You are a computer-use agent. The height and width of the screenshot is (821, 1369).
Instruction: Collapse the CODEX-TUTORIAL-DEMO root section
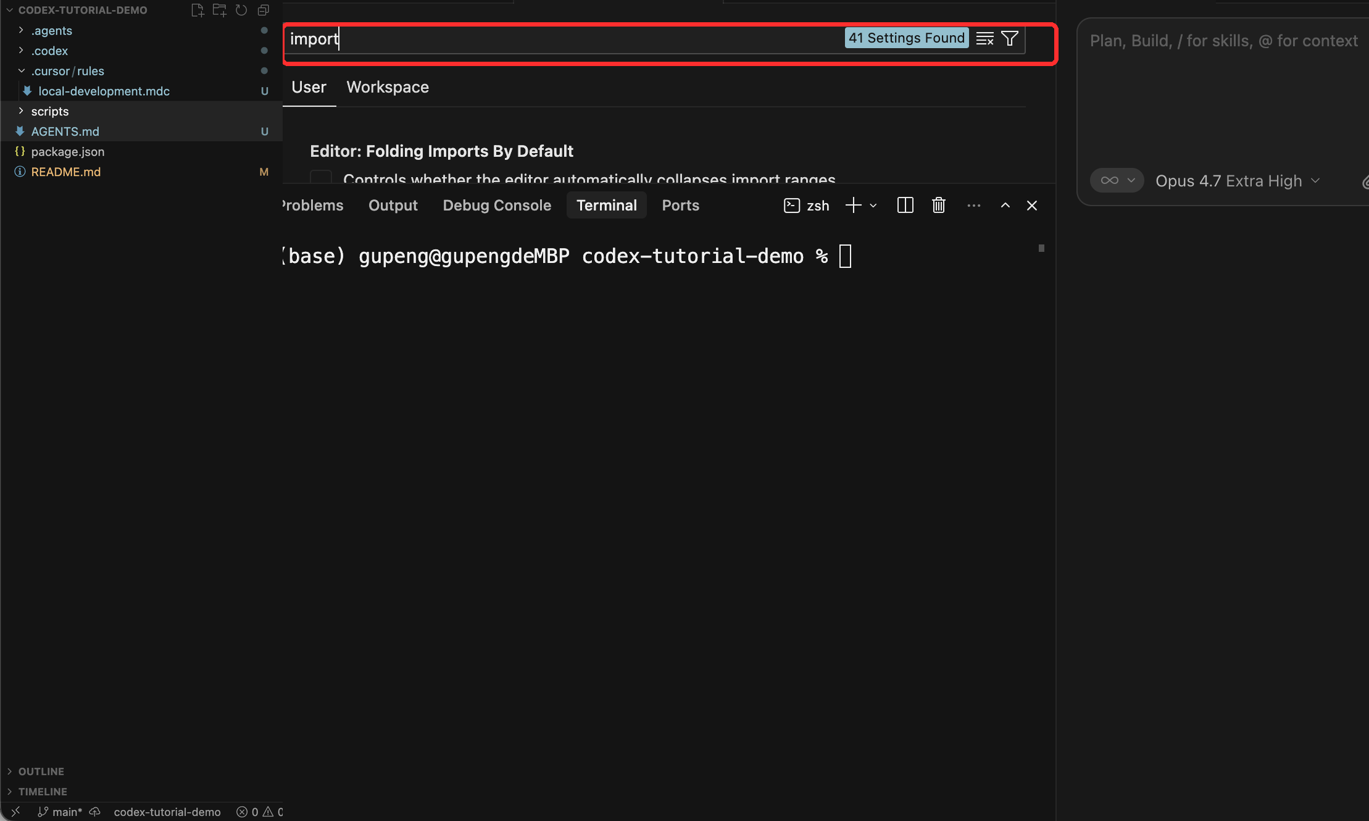83,10
